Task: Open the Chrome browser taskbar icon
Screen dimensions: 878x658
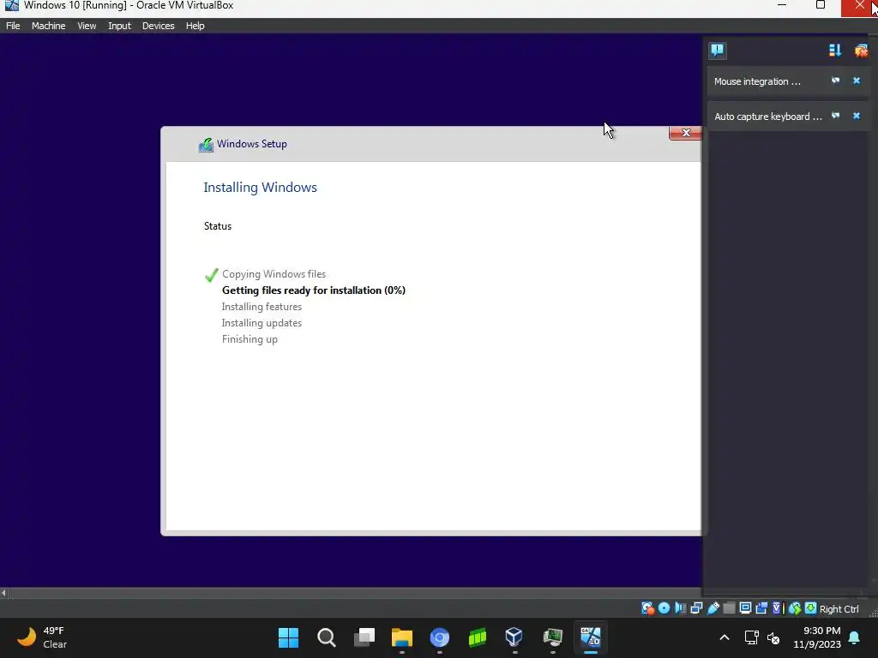Action: click(x=440, y=637)
